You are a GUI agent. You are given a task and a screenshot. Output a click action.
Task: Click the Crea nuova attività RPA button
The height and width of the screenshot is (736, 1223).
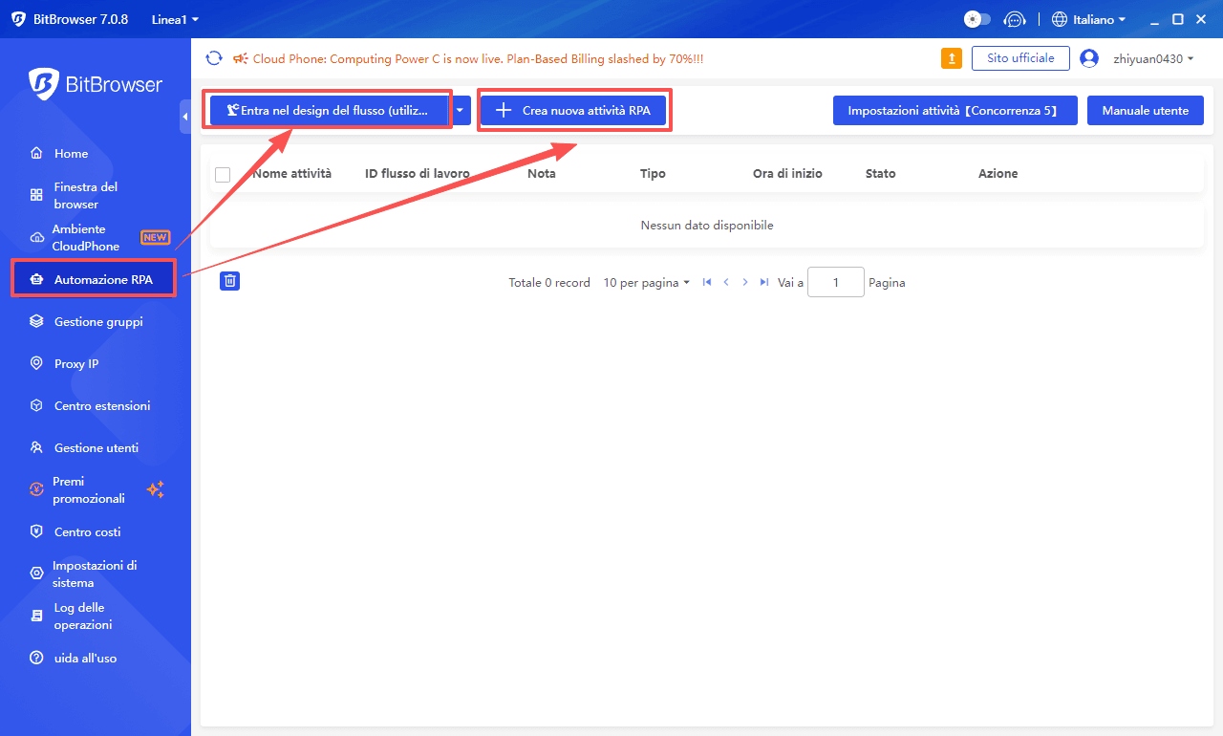573,110
